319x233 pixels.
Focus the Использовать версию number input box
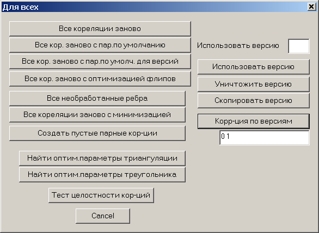pos(299,46)
